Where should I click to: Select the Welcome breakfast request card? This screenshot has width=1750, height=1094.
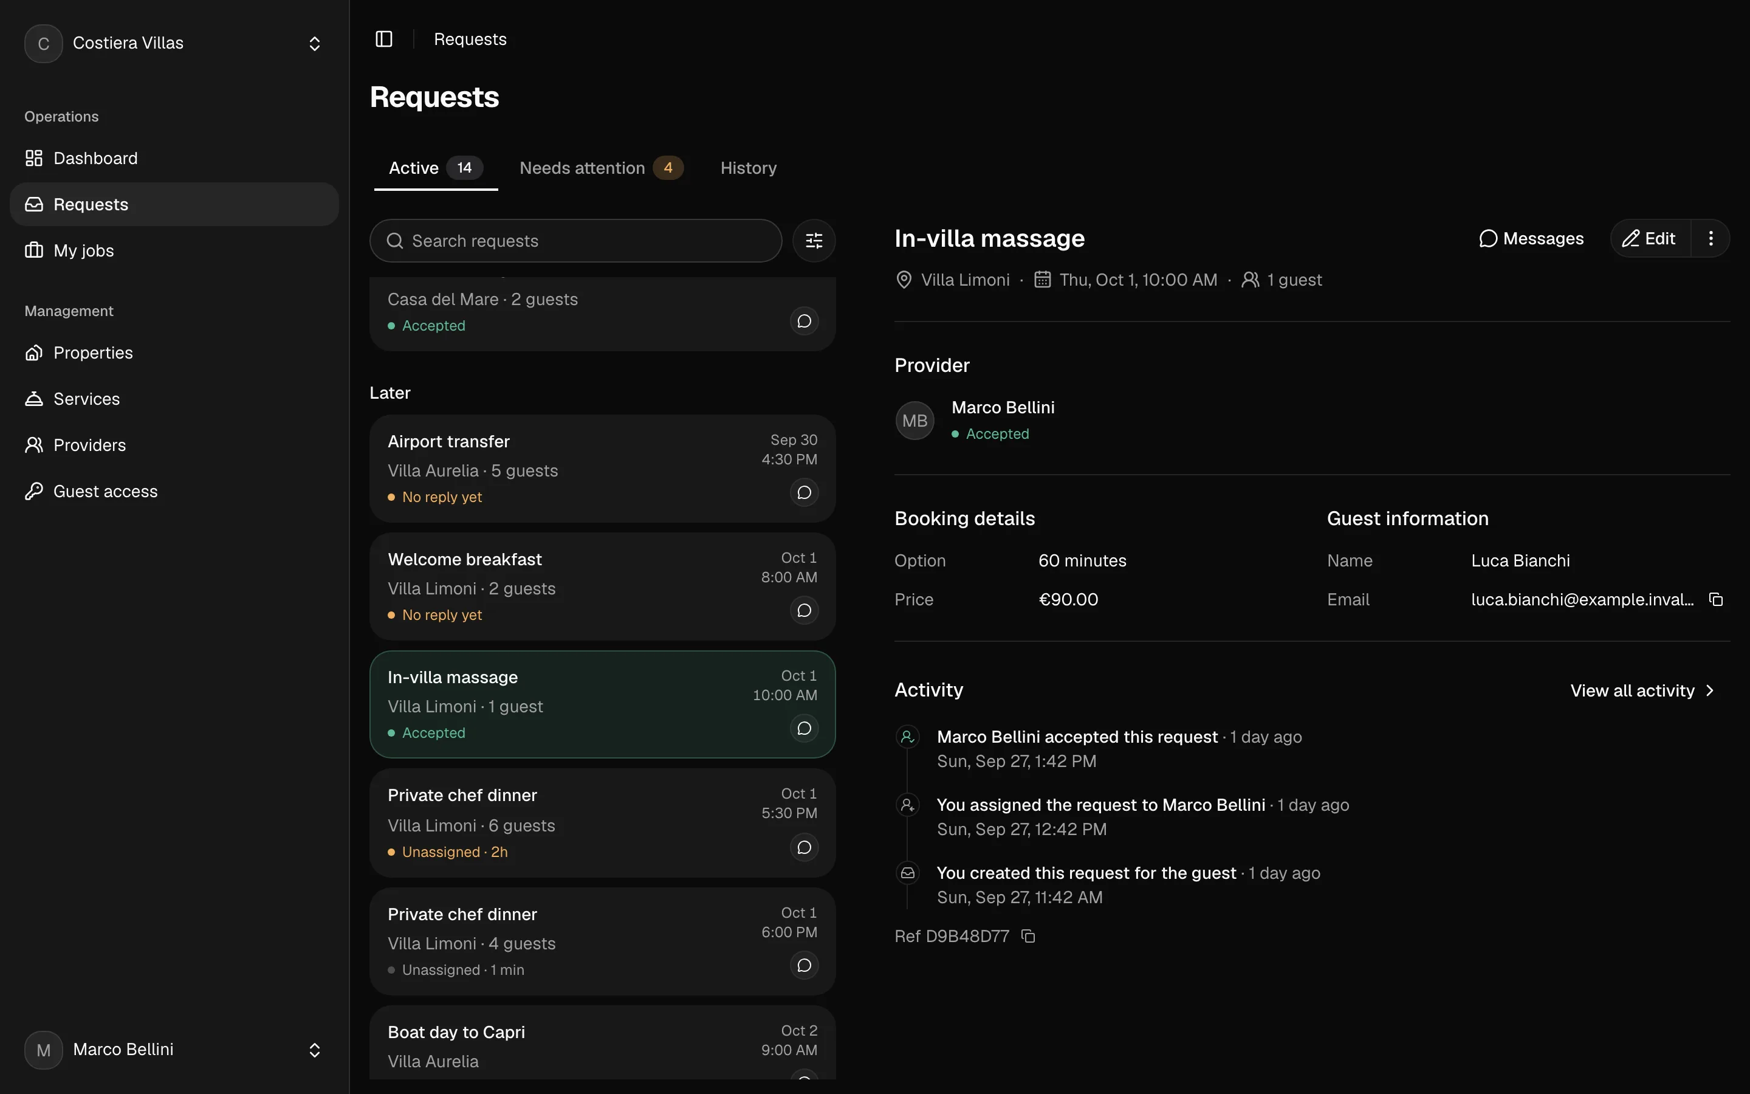602,587
